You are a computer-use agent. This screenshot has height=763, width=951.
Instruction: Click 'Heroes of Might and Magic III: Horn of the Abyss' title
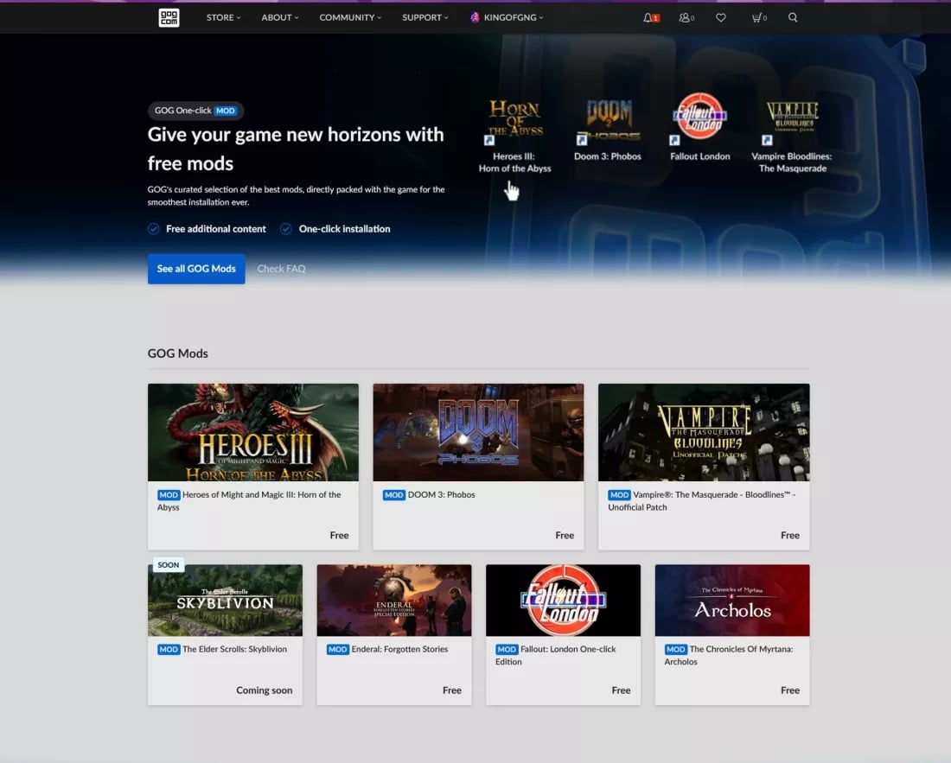(x=249, y=501)
